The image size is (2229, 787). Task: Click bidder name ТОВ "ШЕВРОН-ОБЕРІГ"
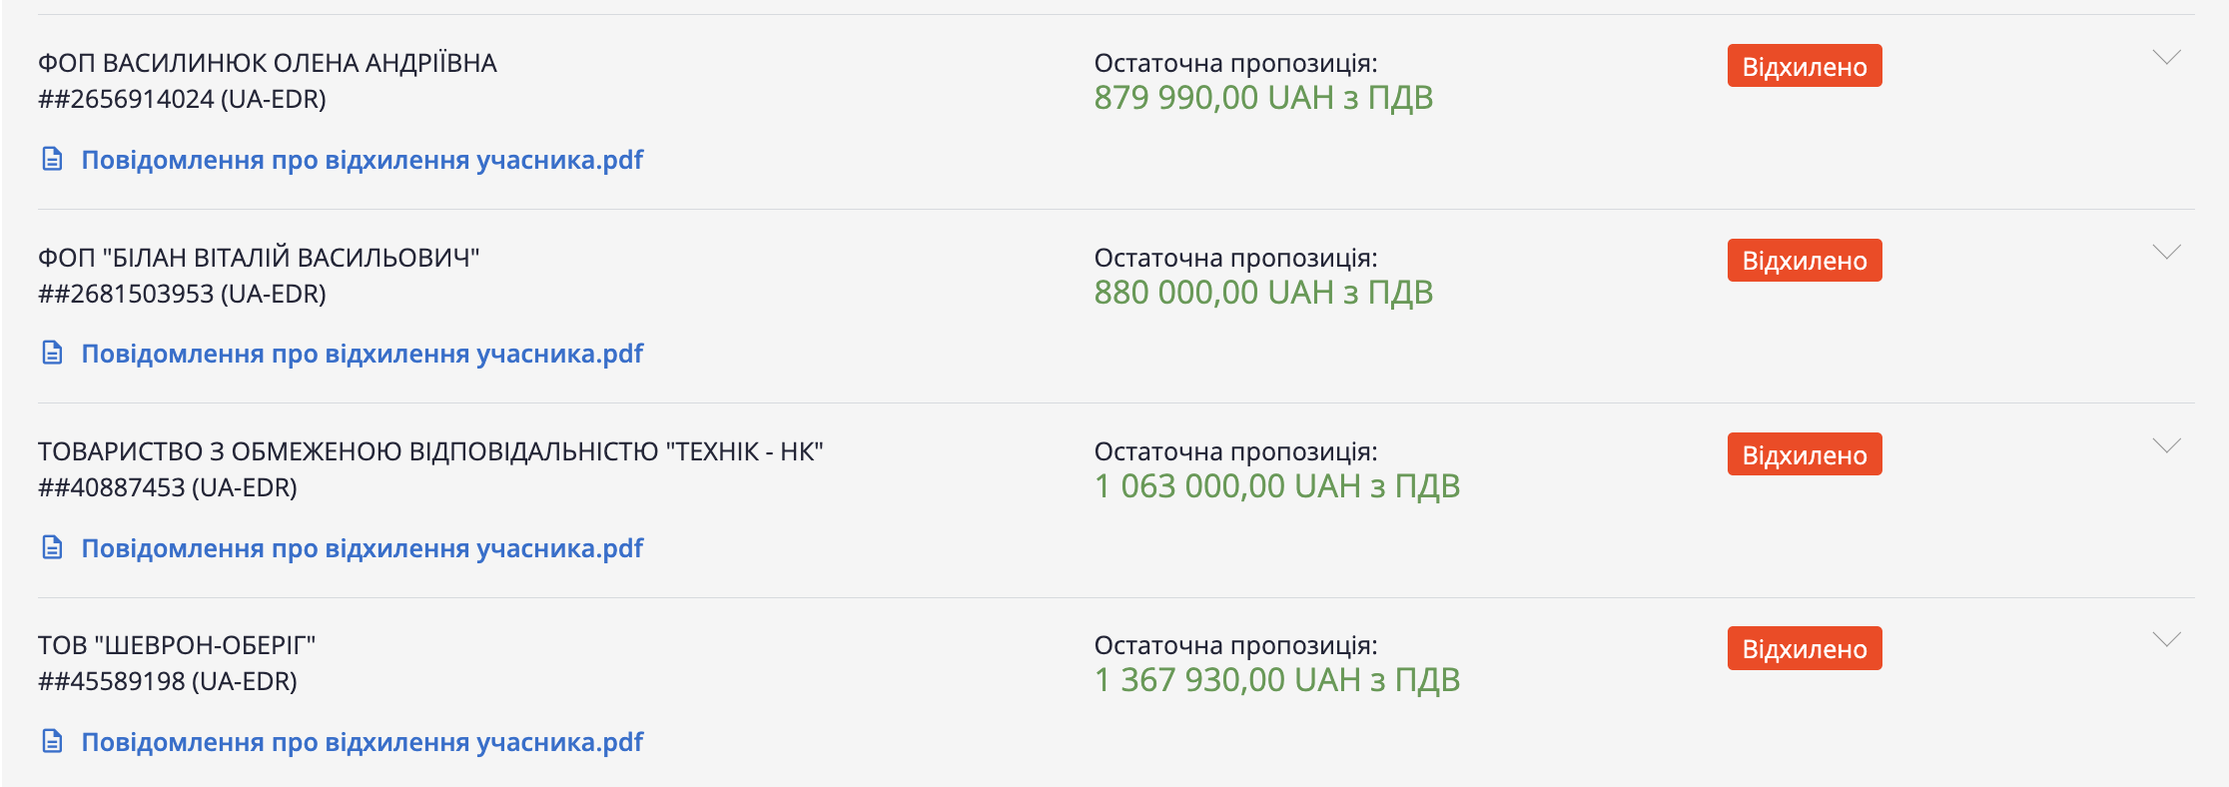tap(177, 645)
